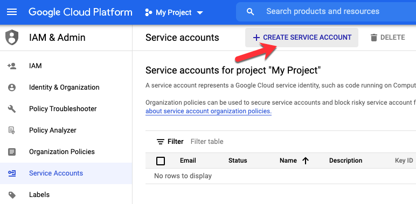Click the Organization Policies list icon

click(x=12, y=152)
